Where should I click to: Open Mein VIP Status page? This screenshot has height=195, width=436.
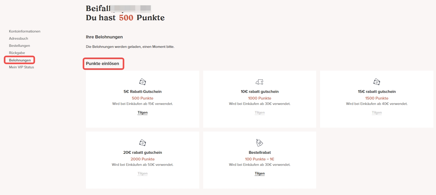tap(22, 67)
